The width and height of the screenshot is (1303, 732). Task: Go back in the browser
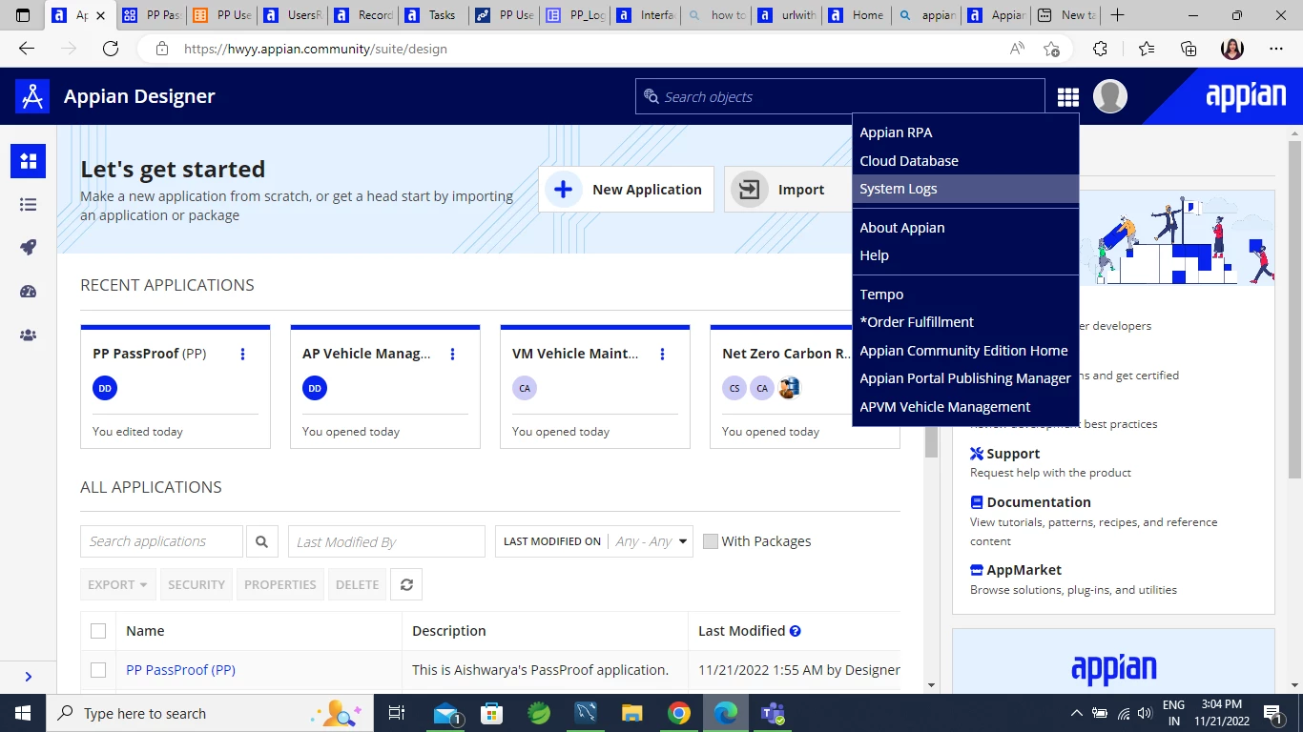27,49
